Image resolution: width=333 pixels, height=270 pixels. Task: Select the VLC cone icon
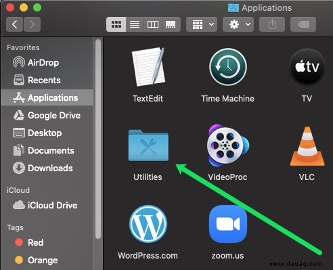307,146
